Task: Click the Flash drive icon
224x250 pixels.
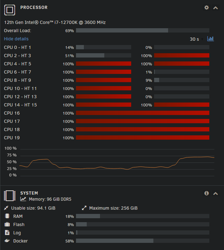Action: tap(7, 224)
